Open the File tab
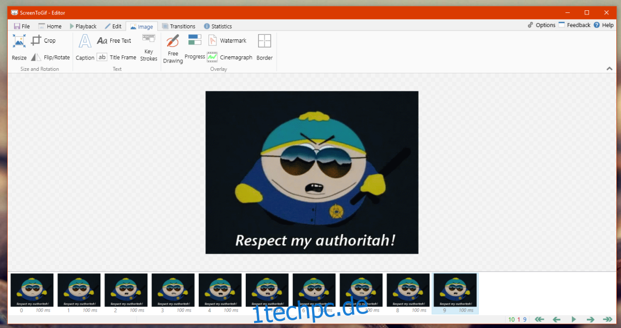The image size is (621, 328). coord(22,26)
